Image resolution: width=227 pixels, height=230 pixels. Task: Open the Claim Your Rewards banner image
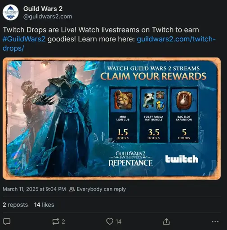[111, 119]
